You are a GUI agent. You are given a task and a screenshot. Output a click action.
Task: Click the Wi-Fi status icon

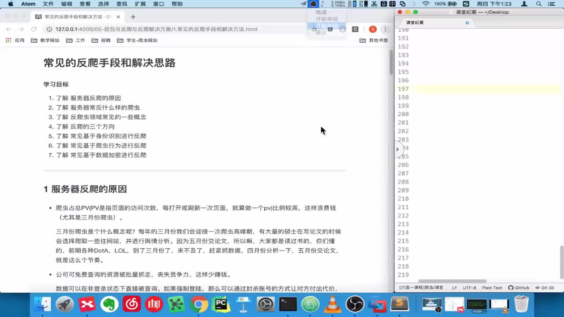(x=426, y=4)
